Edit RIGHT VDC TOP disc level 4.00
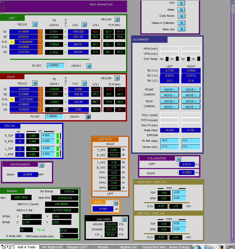 click(179, 193)
